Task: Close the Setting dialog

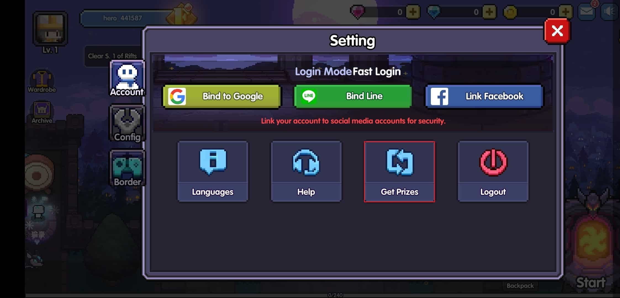Action: [x=557, y=31]
